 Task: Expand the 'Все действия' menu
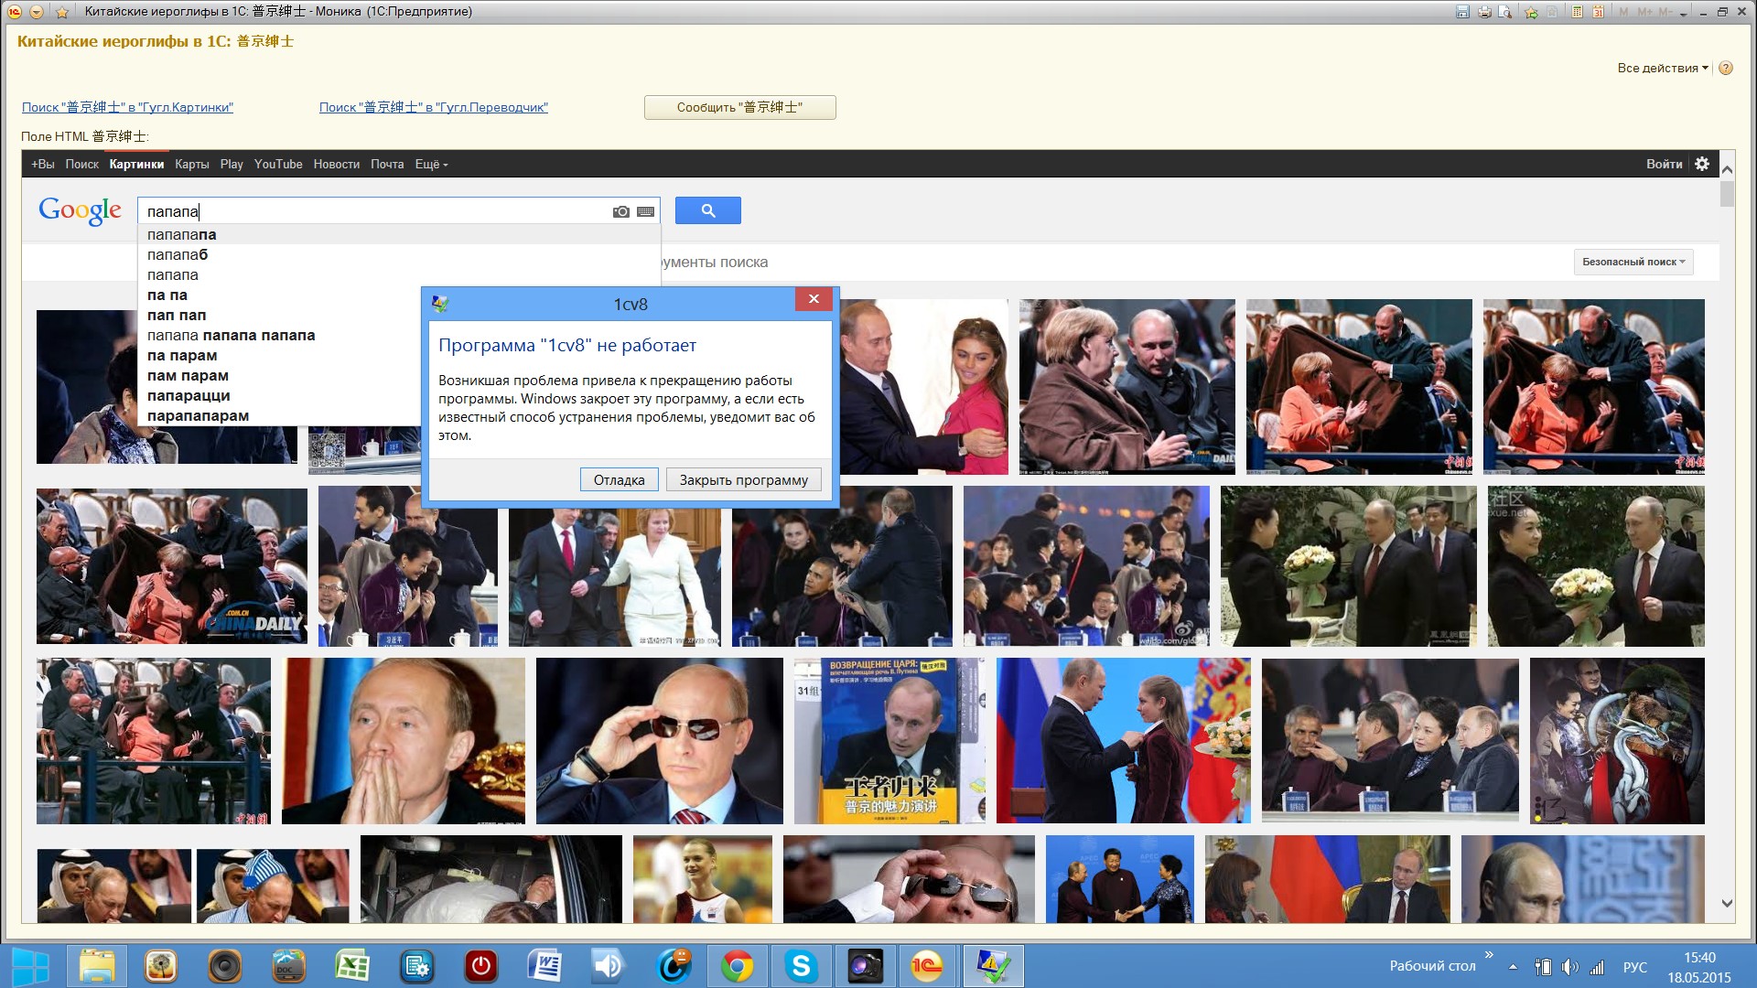point(1663,68)
